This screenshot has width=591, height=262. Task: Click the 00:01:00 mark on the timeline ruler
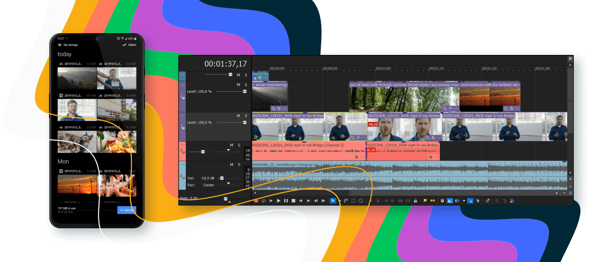coord(383,69)
